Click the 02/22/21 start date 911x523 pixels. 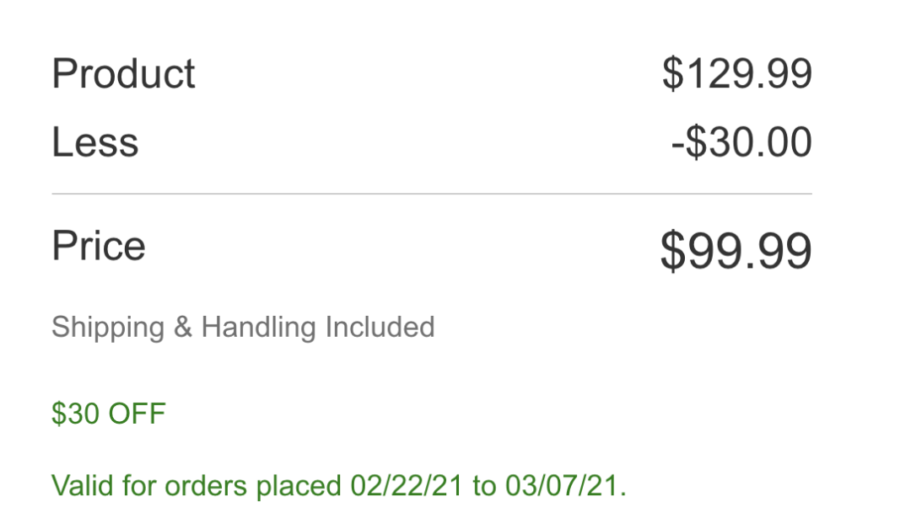click(406, 486)
